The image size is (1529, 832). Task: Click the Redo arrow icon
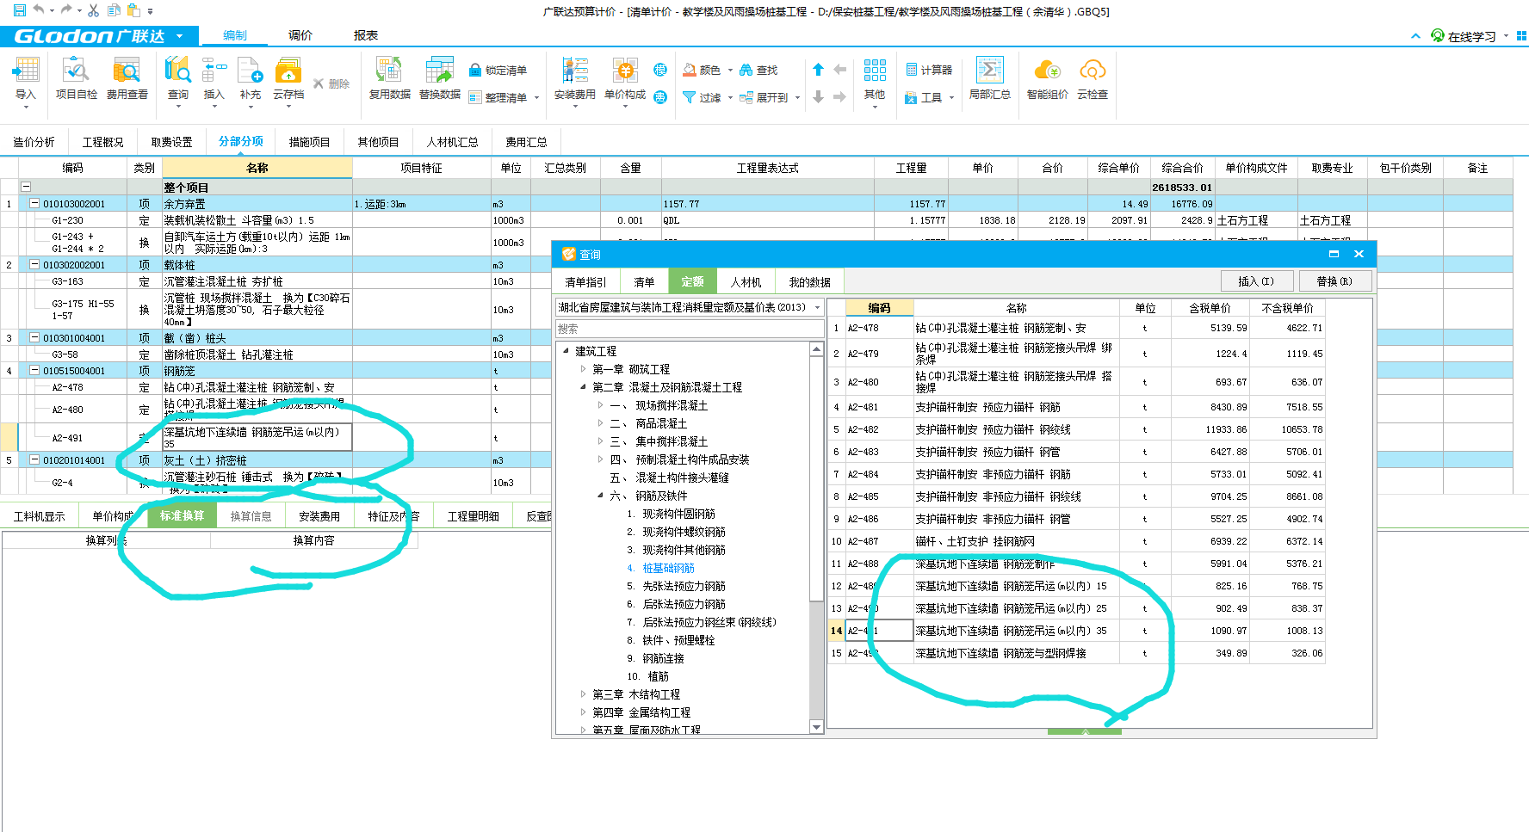click(x=66, y=10)
